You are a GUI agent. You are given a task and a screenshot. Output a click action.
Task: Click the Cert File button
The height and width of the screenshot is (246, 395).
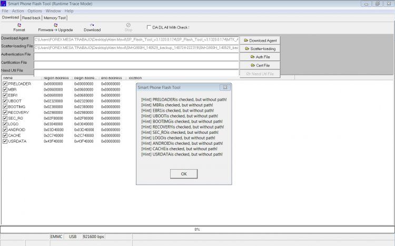tap(260, 65)
